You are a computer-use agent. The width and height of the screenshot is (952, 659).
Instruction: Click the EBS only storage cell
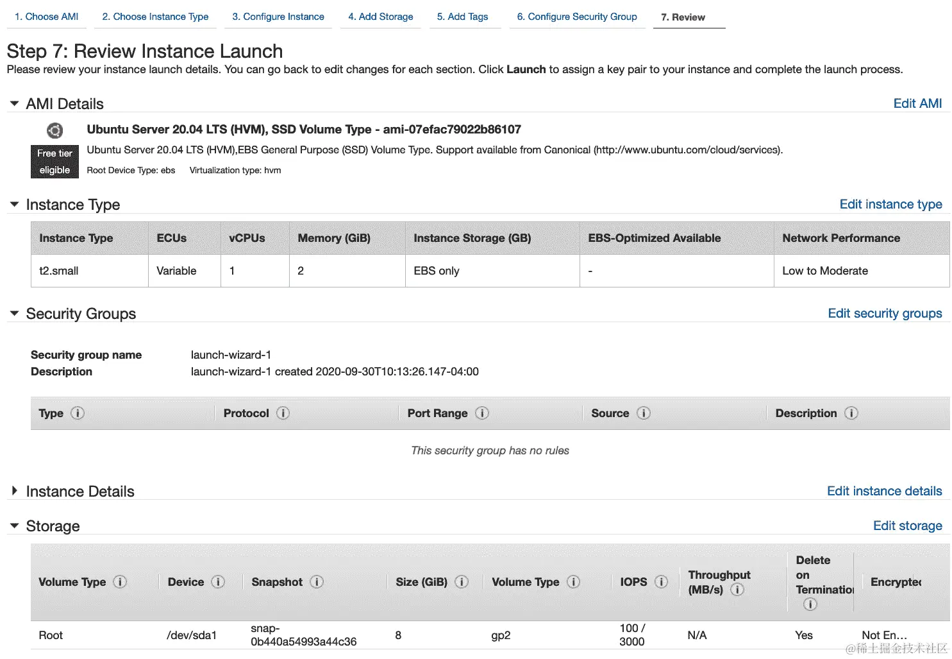pos(492,271)
